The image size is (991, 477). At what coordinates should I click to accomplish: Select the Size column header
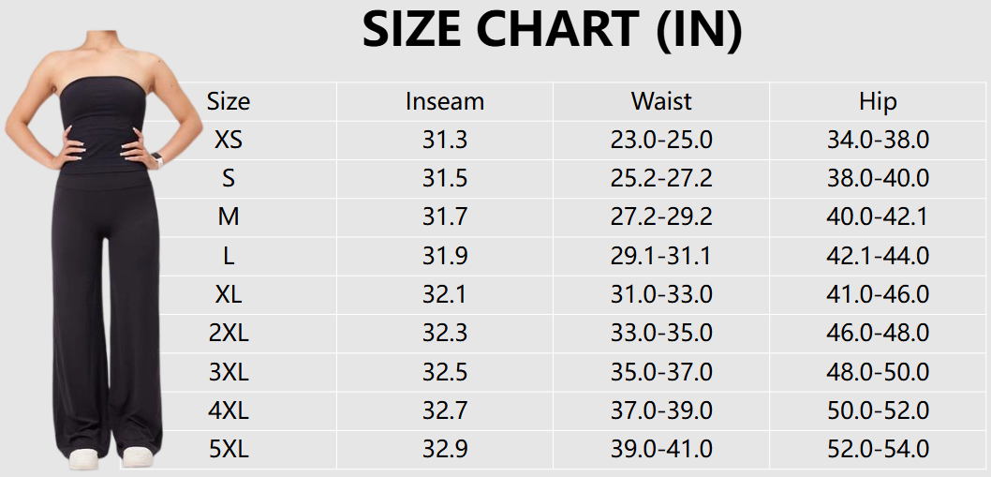click(229, 101)
